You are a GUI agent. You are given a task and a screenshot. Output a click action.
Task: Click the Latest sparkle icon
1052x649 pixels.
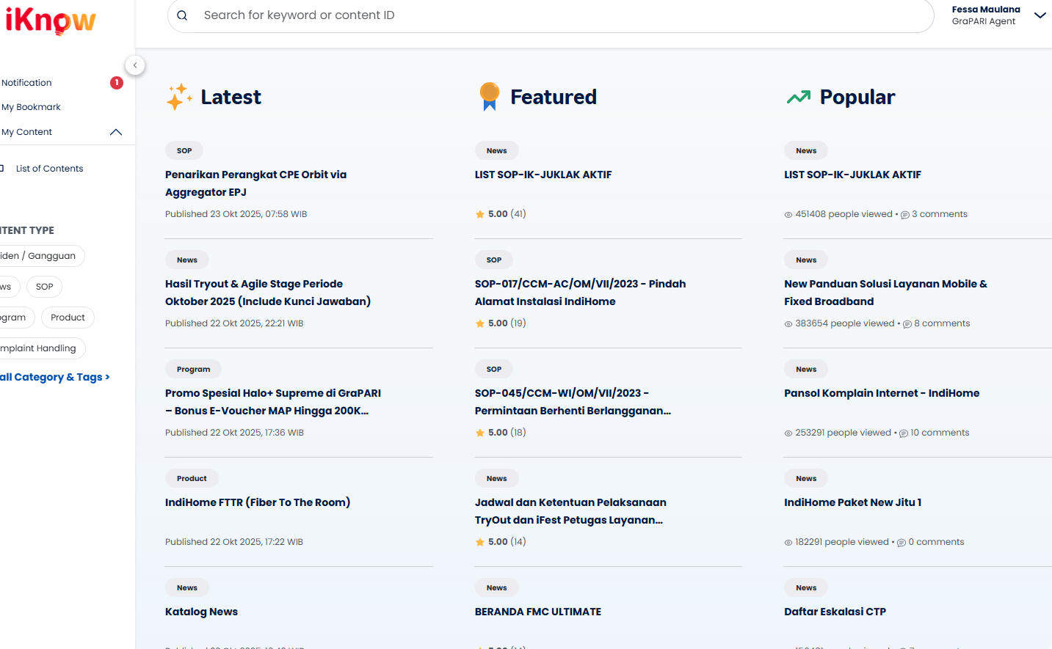pos(178,97)
